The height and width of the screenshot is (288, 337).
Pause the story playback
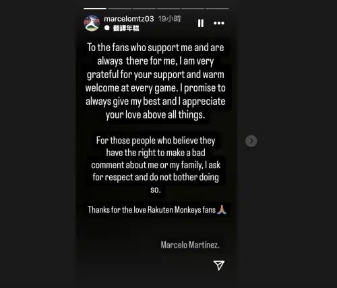point(201,23)
